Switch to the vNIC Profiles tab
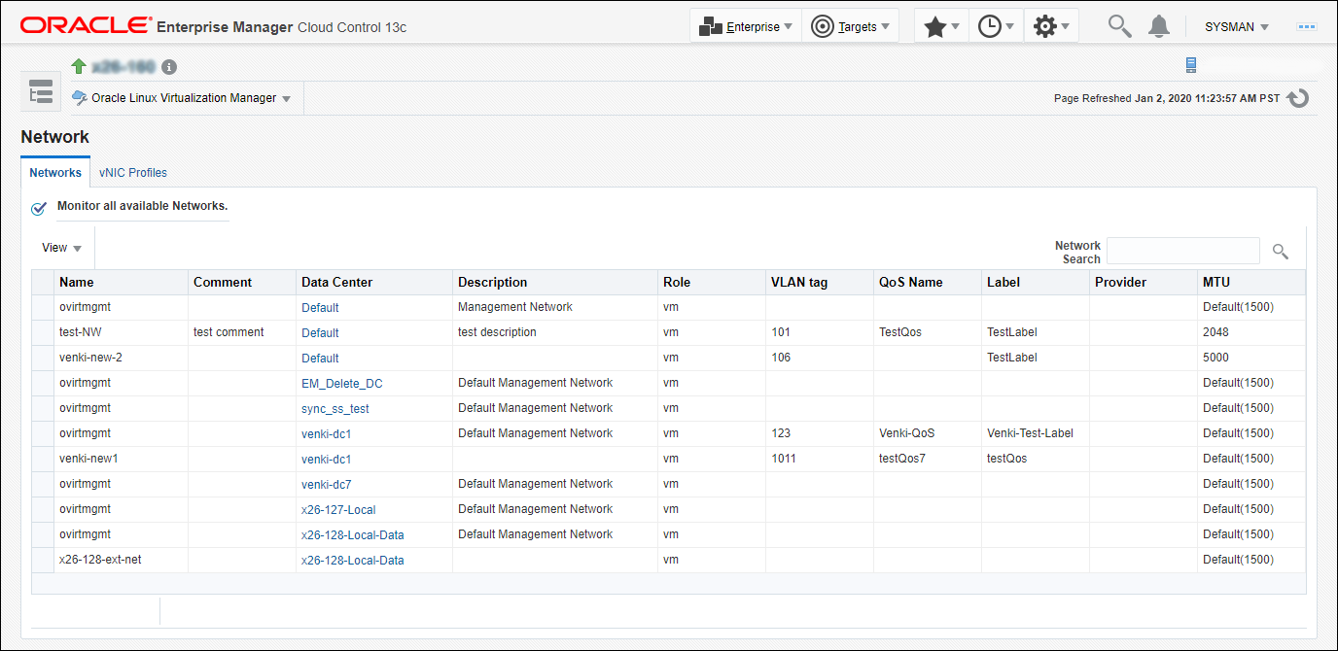The width and height of the screenshot is (1338, 651). tap(133, 173)
